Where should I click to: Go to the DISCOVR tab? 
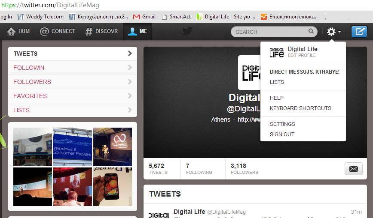(x=102, y=31)
